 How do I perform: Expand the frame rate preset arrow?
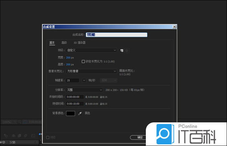[x=84, y=80]
